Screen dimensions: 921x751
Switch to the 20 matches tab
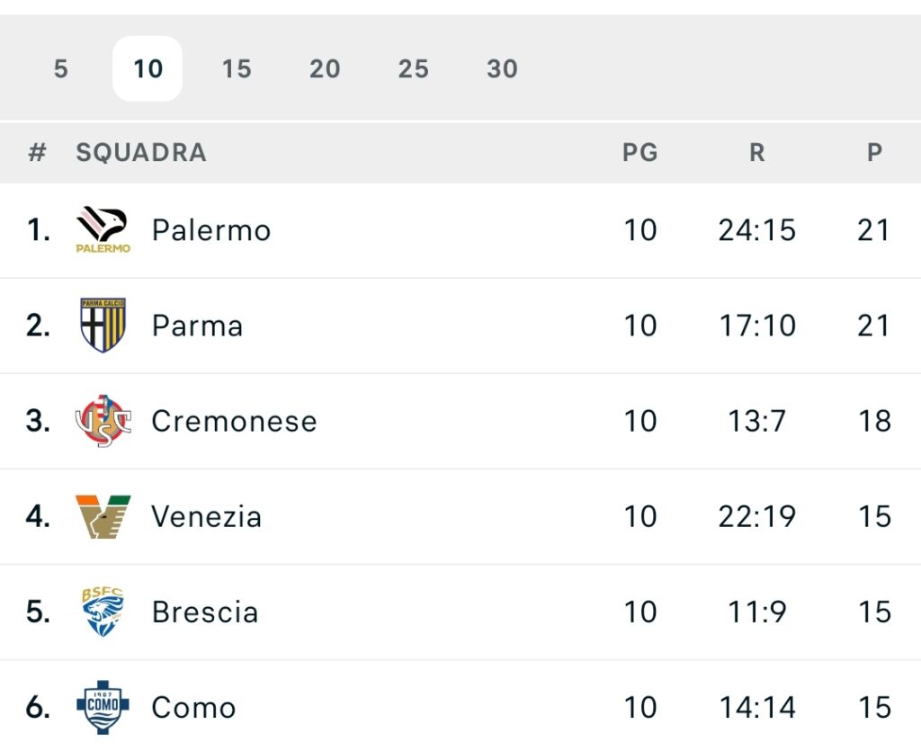tap(325, 68)
